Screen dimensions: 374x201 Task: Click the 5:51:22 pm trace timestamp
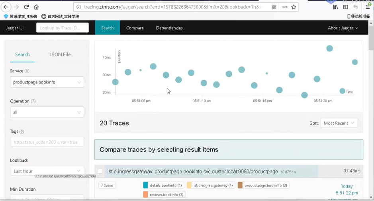point(347,193)
